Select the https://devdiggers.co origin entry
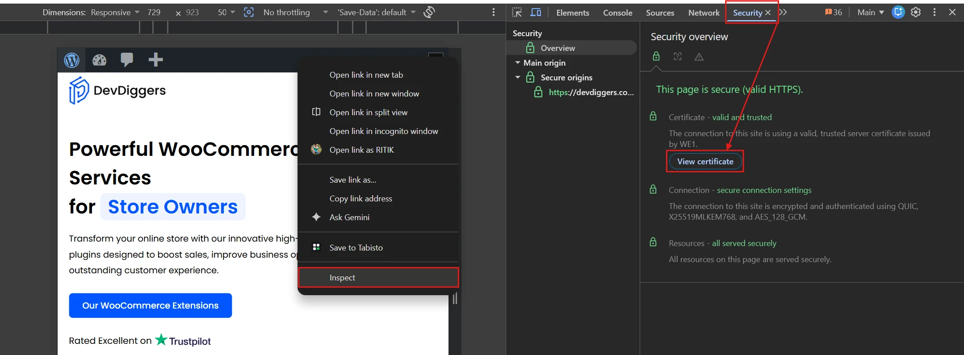Viewport: 964px width, 355px height. (584, 92)
